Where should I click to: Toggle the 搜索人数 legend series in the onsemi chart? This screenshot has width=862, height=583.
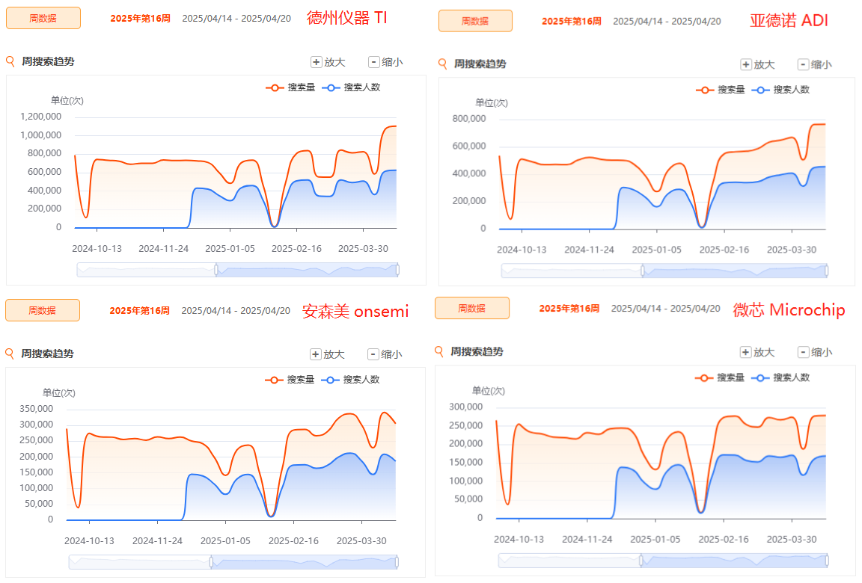point(351,380)
